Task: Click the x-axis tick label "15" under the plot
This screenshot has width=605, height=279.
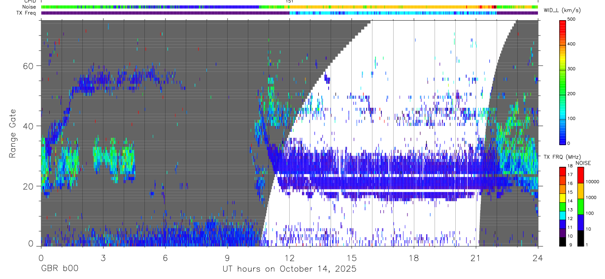Action: point(351,258)
